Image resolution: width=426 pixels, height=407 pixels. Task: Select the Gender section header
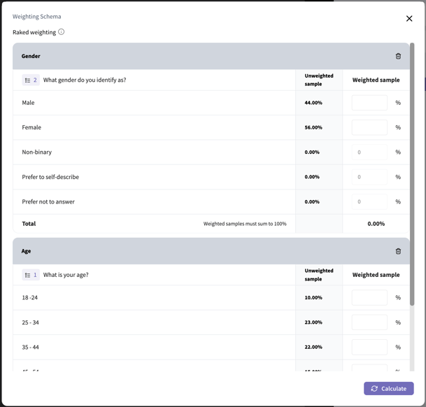coord(211,56)
